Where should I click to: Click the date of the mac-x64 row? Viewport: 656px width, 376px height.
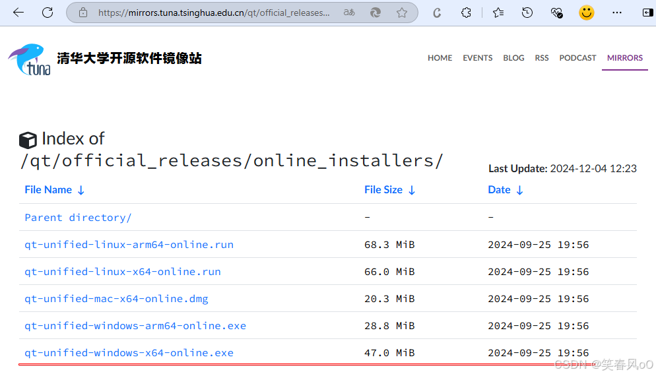pos(538,299)
